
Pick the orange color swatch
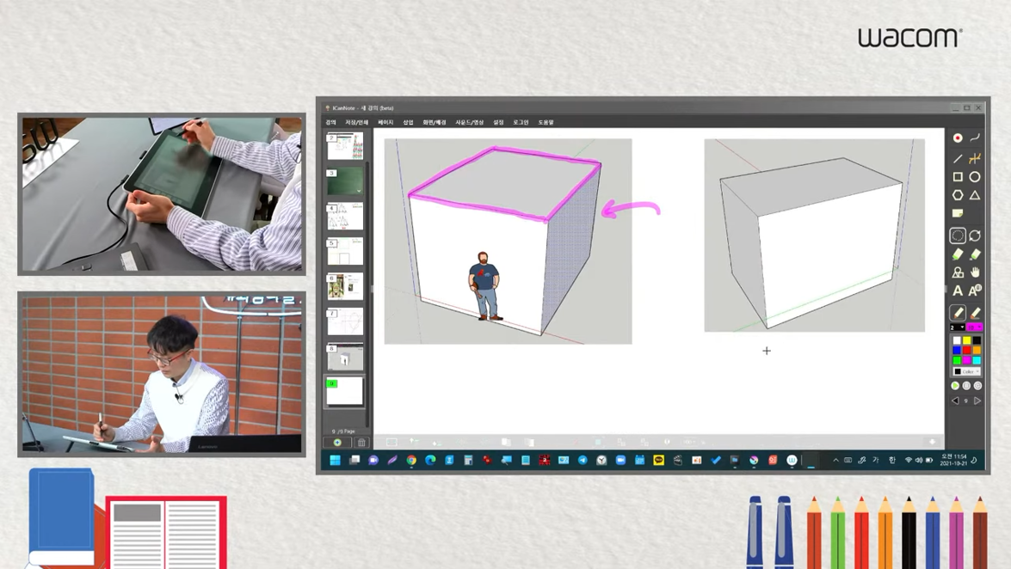[x=977, y=350]
